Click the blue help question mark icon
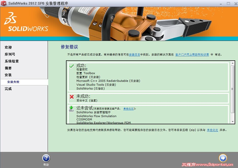 pyautogui.click(x=46, y=158)
